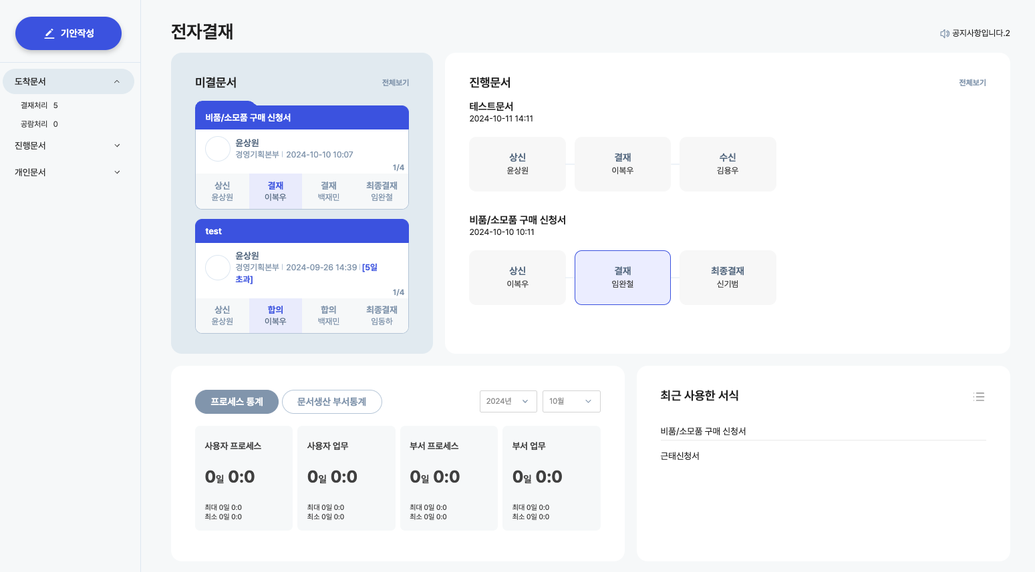Click 전체보기 in the 미결문서 panel
Screen dimensions: 1035x572
point(395,83)
